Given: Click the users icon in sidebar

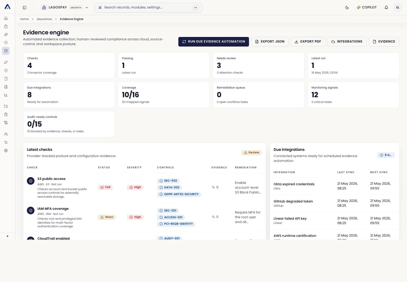Looking at the screenshot, I should coord(6,134).
